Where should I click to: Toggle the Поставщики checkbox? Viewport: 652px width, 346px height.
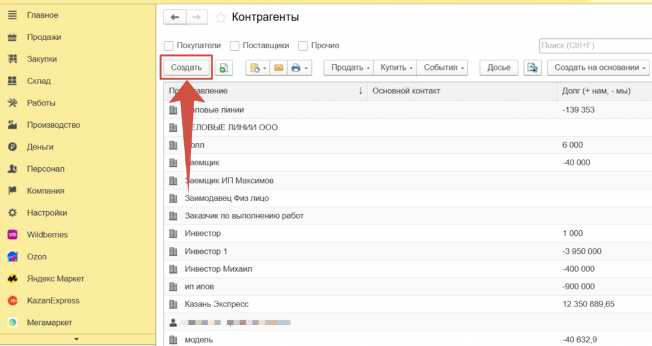click(234, 46)
